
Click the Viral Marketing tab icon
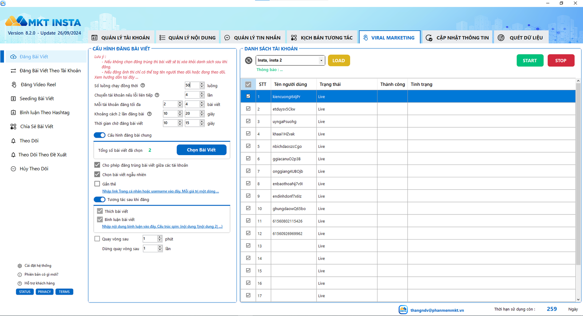[x=365, y=37]
